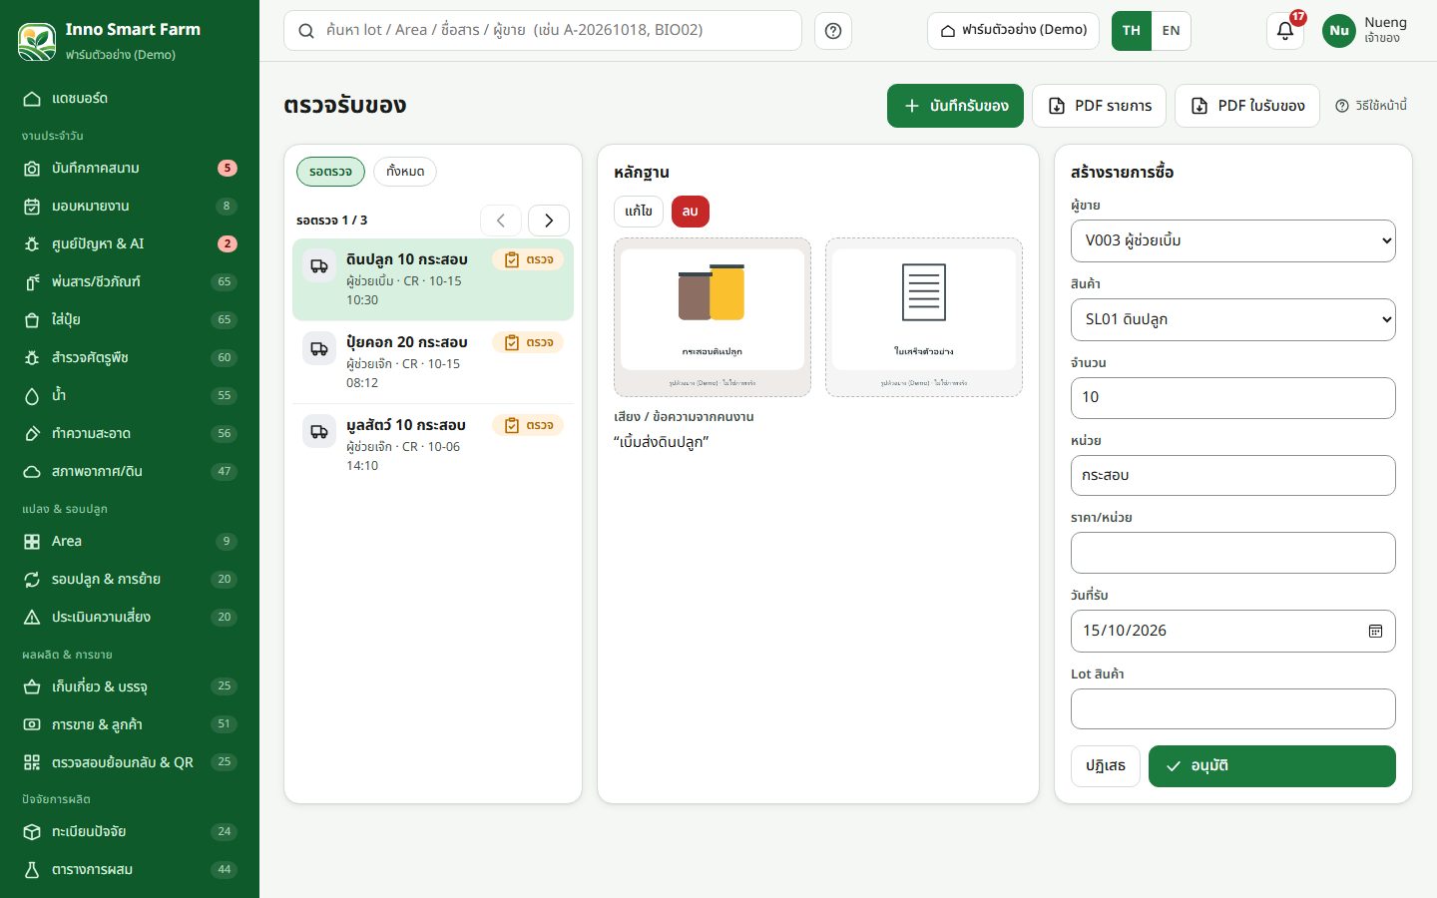Click the PDF file icon on PDF รายการ

click(x=1057, y=106)
